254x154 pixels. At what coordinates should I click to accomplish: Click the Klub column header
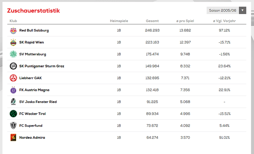13,21
